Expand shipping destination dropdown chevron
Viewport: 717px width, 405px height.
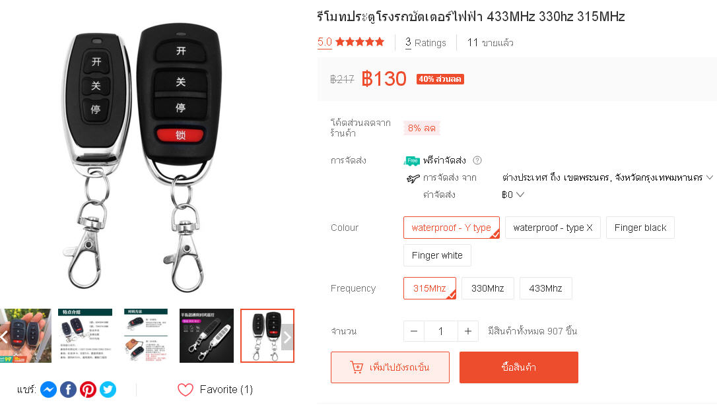coord(710,177)
